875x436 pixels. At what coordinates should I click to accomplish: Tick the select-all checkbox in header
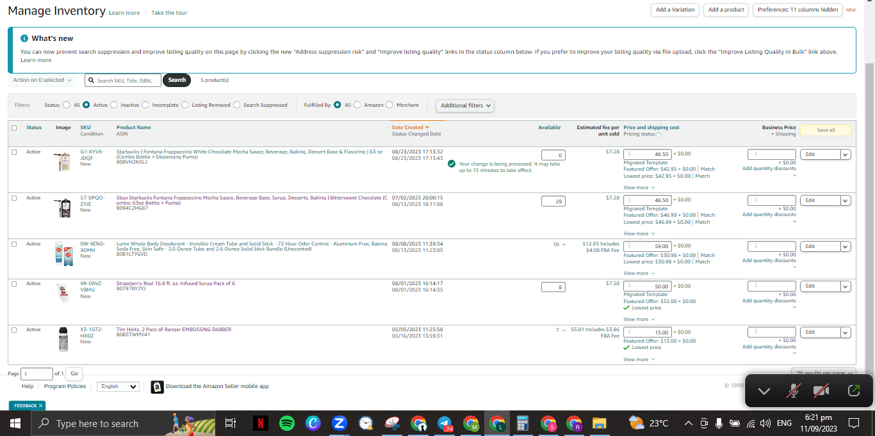coord(14,128)
